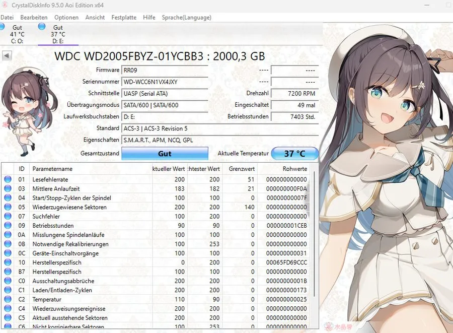
Task: Open the Datei menu
Action: pos(7,17)
